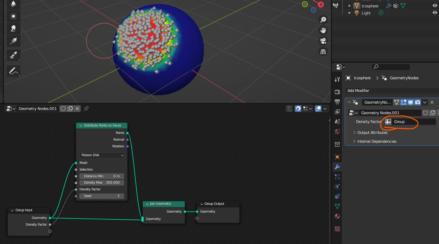
Task: Click the zoom magnifier in the viewport gizmos
Action: pyautogui.click(x=323, y=20)
